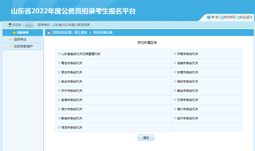The image size is (255, 151).
Task: Click the 帮助 help question-mark icon
Action: pyautogui.click(x=209, y=17)
